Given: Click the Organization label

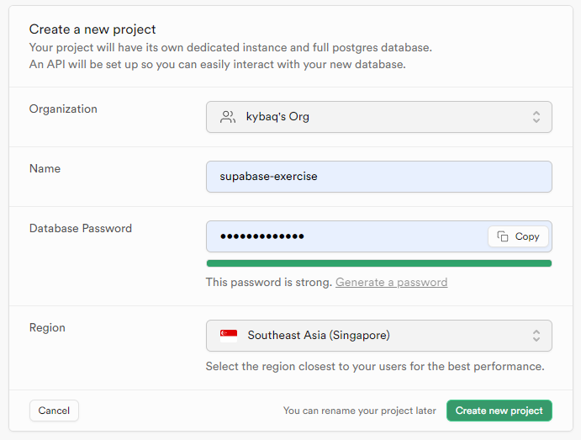Looking at the screenshot, I should click(63, 109).
